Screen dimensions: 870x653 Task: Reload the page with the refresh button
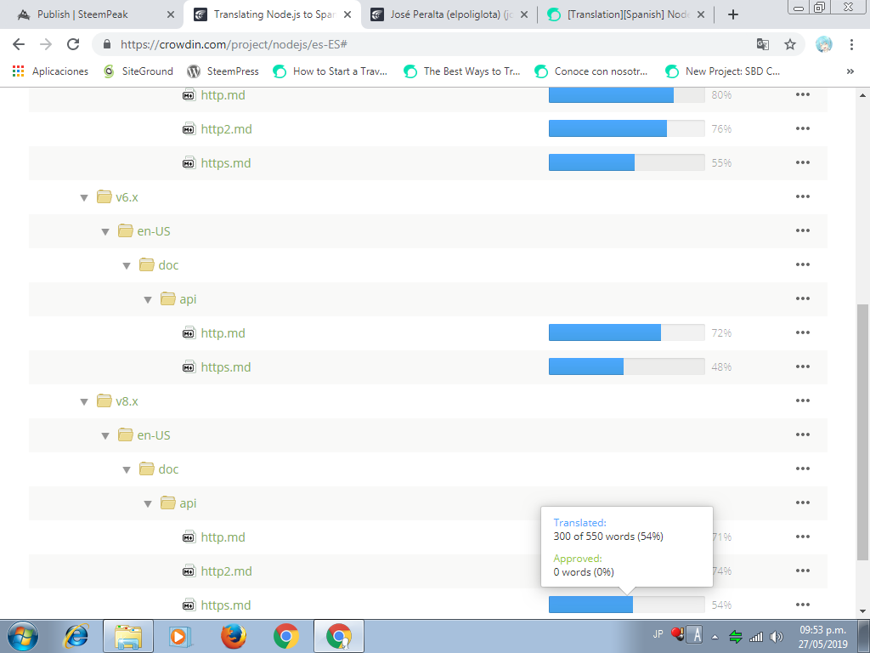pos(73,44)
